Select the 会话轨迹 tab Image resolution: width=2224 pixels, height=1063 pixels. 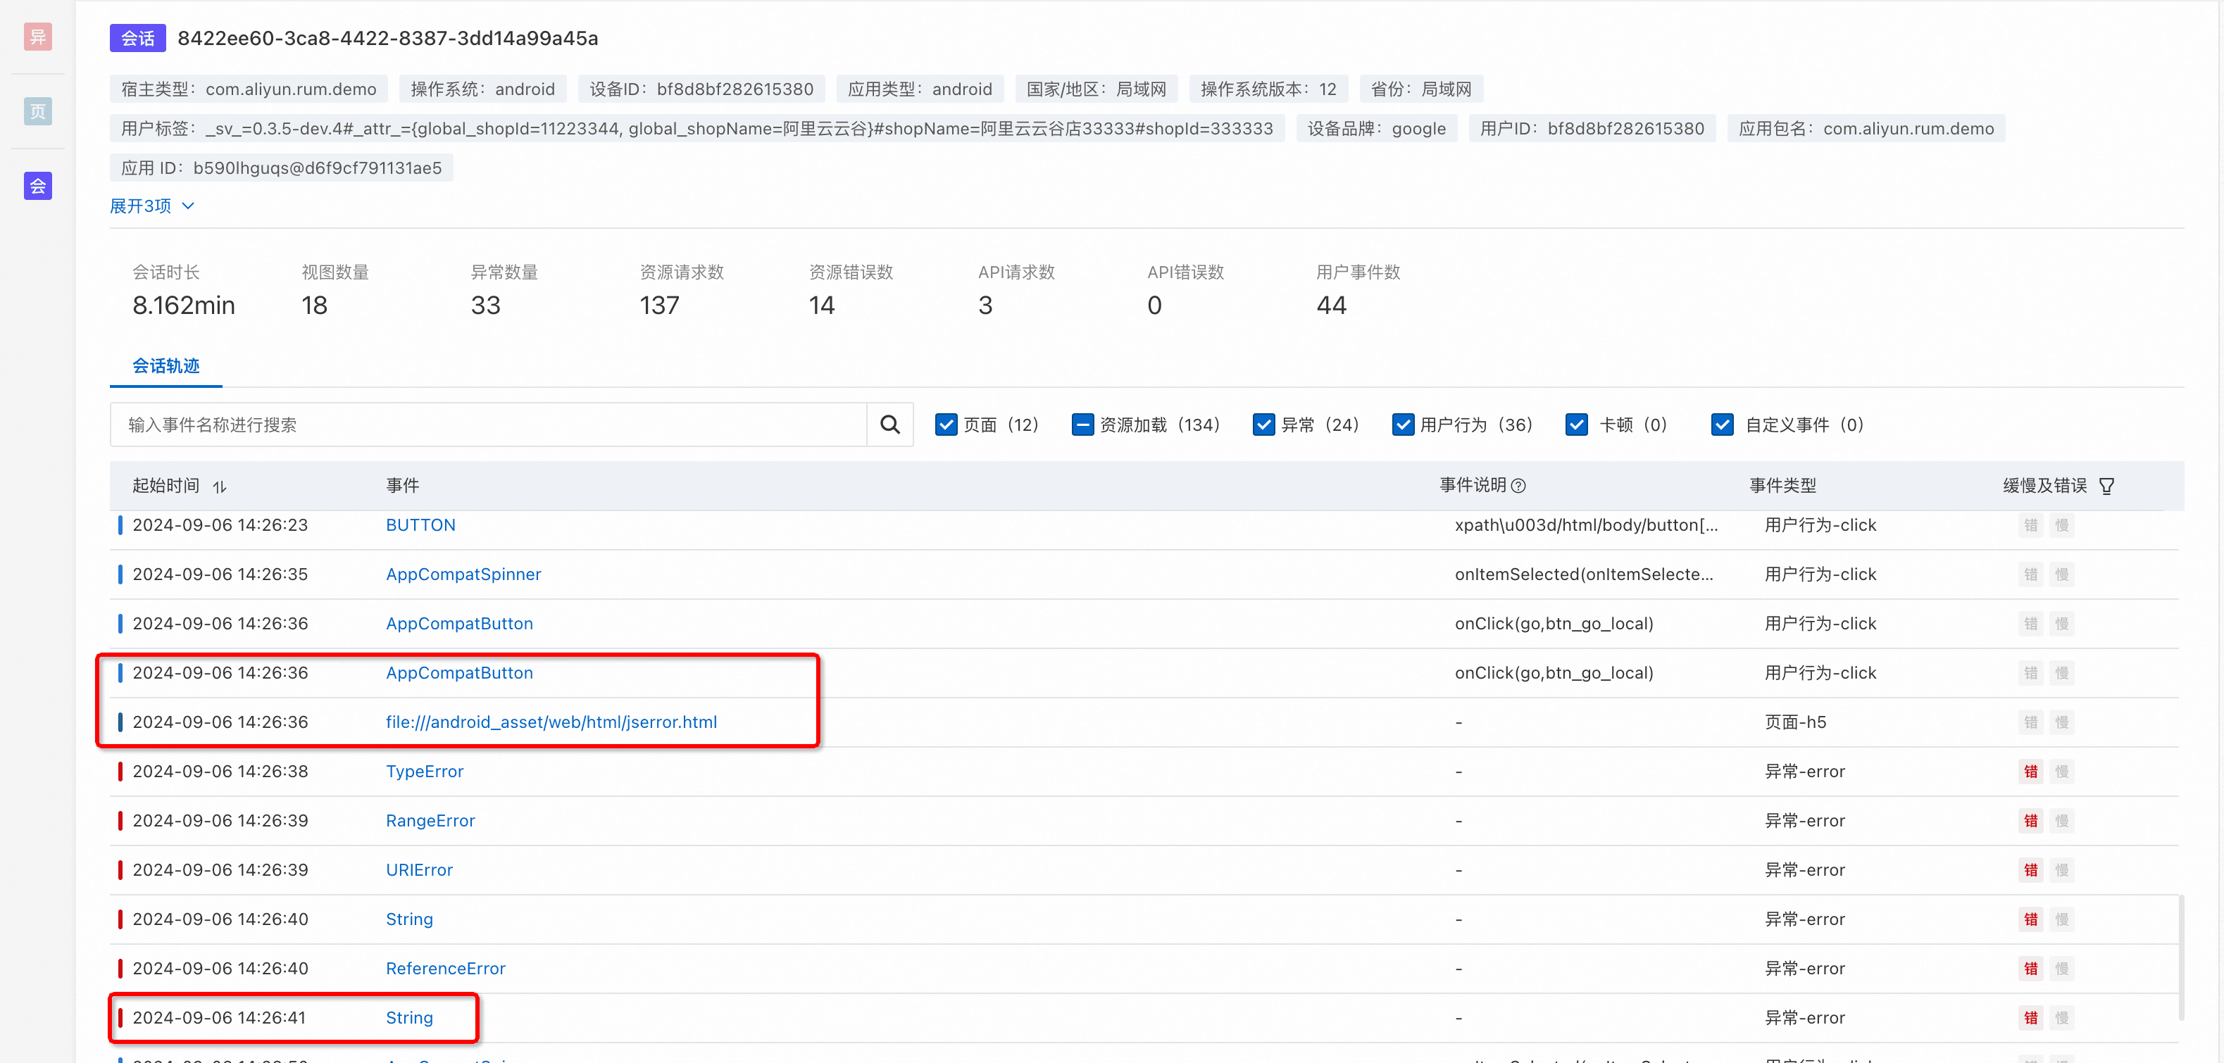165,366
